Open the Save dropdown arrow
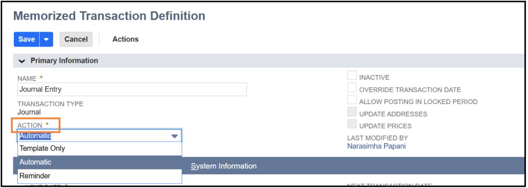Viewport: 528px width, 188px height. click(x=46, y=39)
